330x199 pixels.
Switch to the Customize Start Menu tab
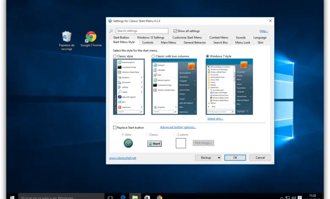[x=187, y=37]
